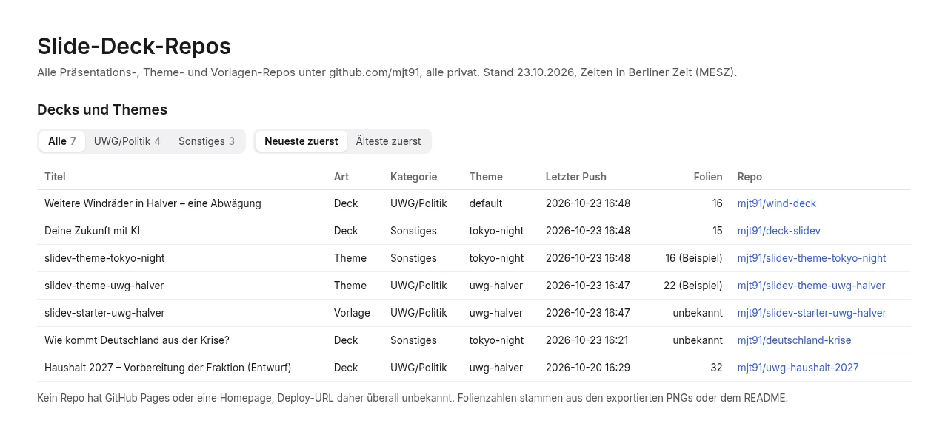Screen dimensions: 948x429
Task: Open the mjt91/wind-deck repo link
Action: pos(777,203)
